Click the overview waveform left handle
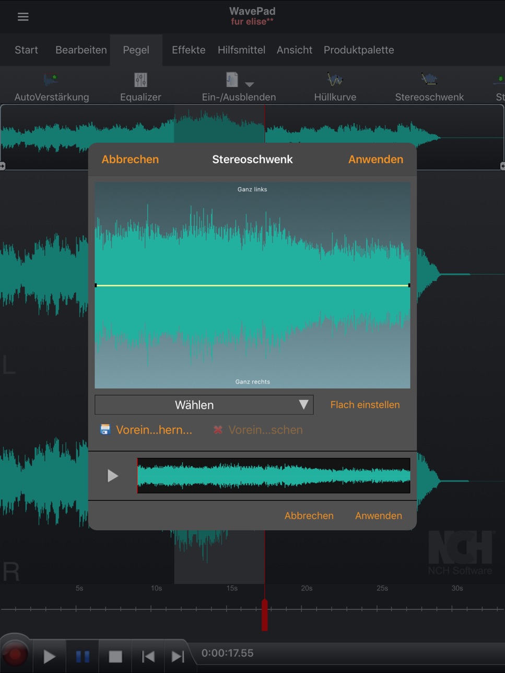 click(3, 166)
